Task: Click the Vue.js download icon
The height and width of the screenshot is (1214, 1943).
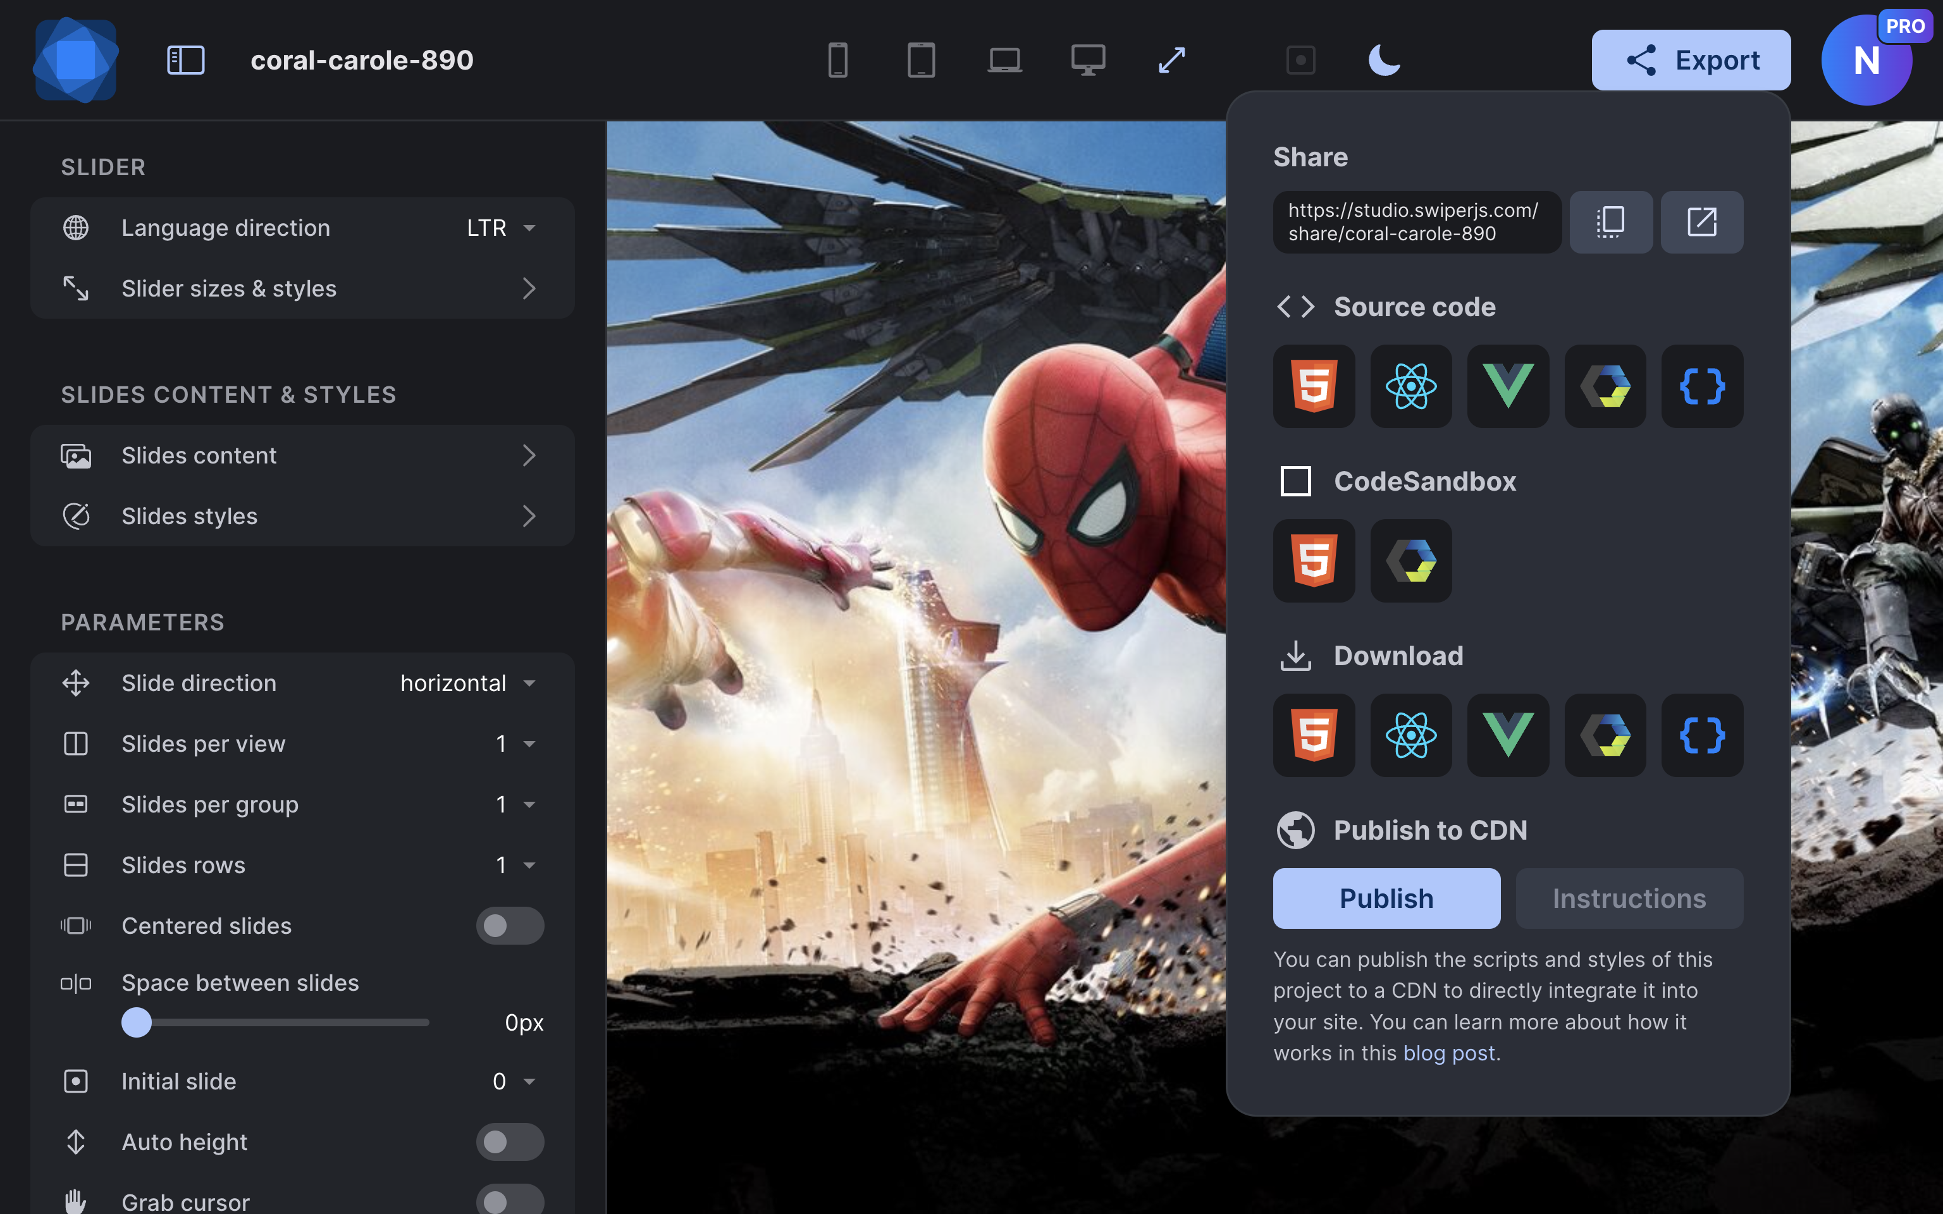Action: click(1508, 734)
